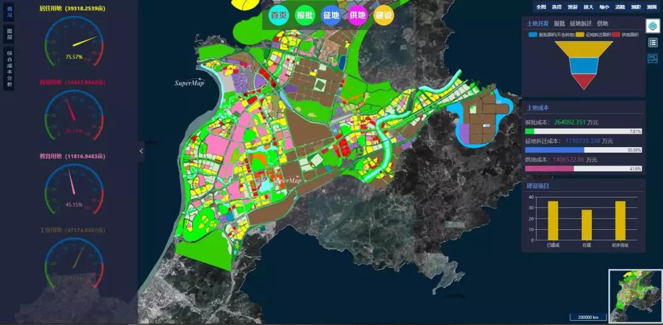Screen dimensions: 663x325
Task: Click the 供地 magenta circle button
Action: 357,16
